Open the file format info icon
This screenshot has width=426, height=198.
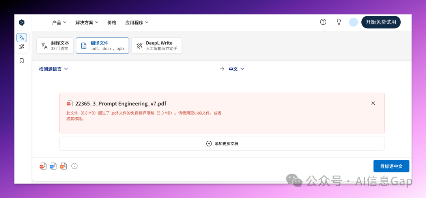tap(75, 166)
